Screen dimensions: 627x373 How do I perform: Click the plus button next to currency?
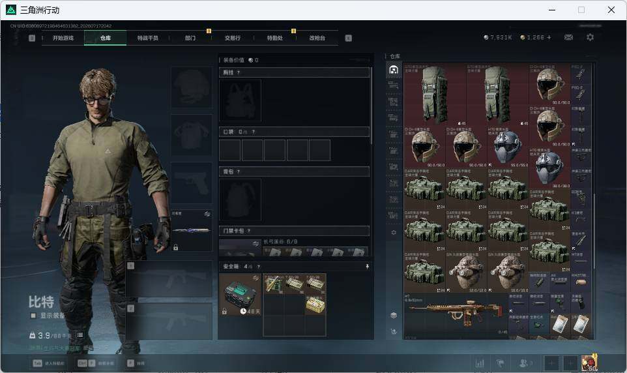point(549,37)
